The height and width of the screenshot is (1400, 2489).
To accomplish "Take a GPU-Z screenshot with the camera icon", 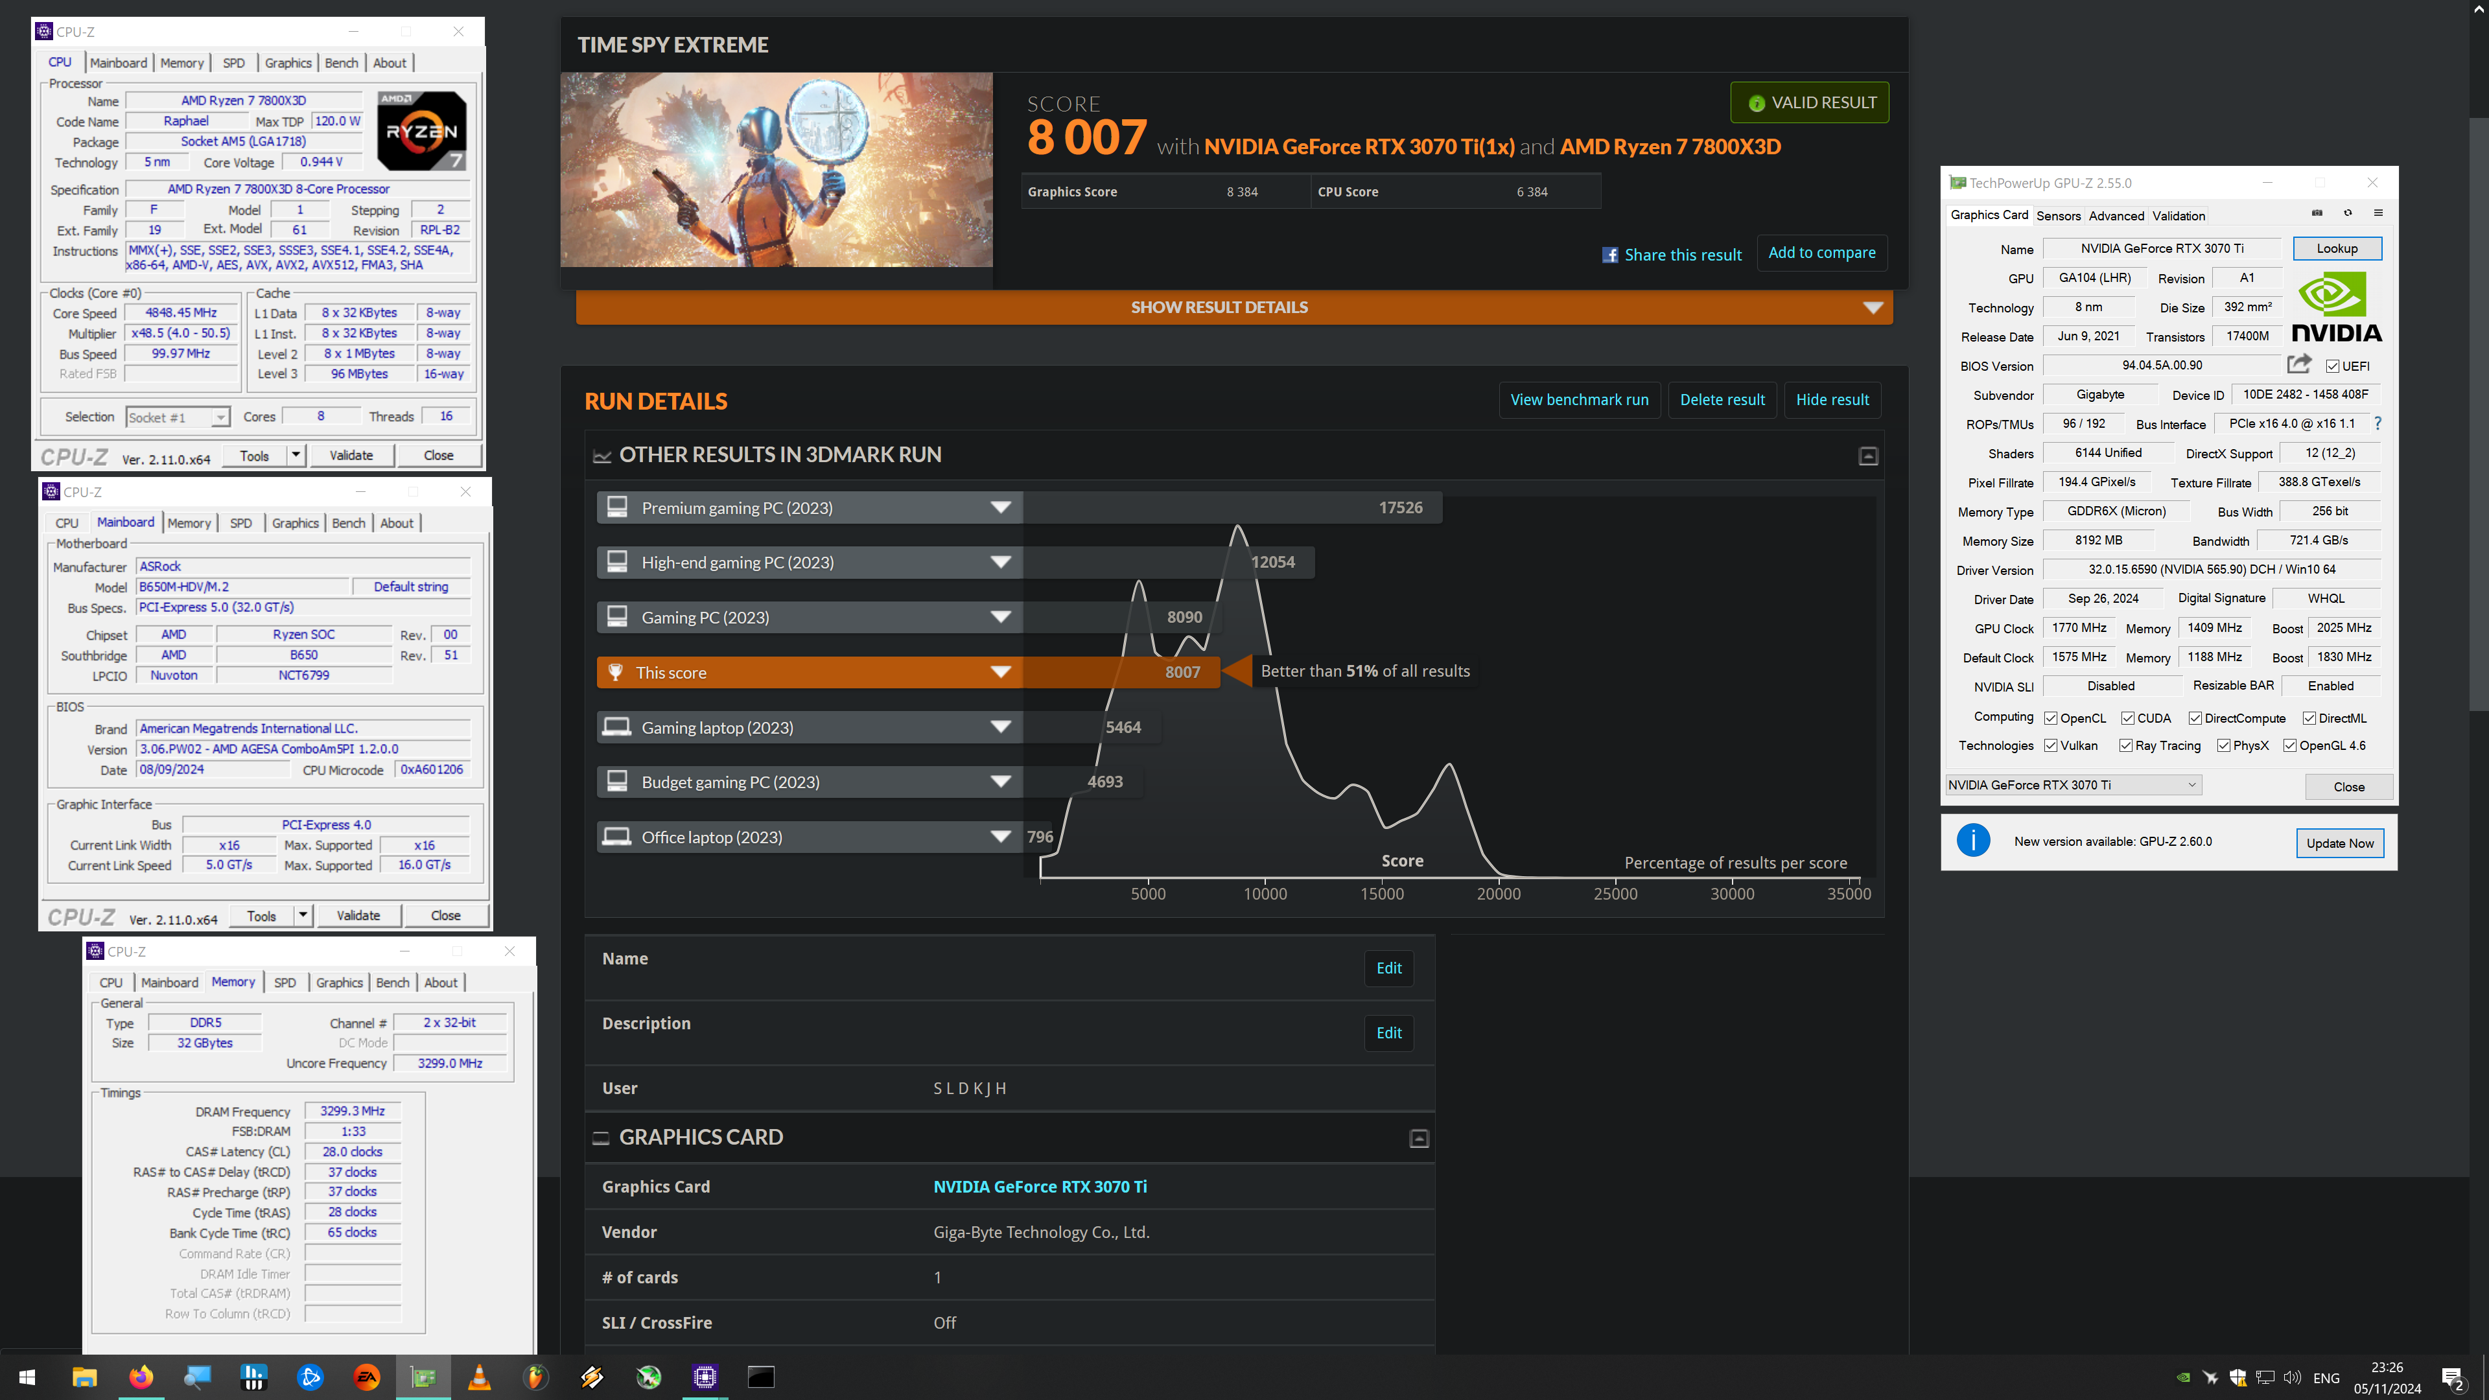I will coord(2317,213).
